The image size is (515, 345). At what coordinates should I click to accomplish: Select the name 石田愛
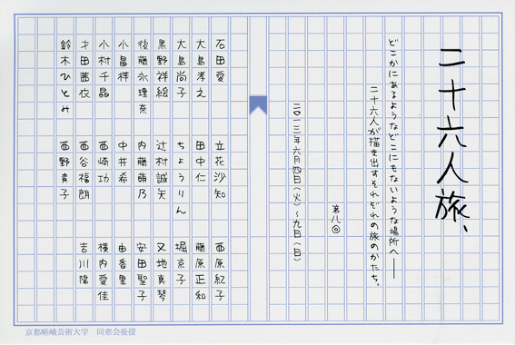coord(220,61)
